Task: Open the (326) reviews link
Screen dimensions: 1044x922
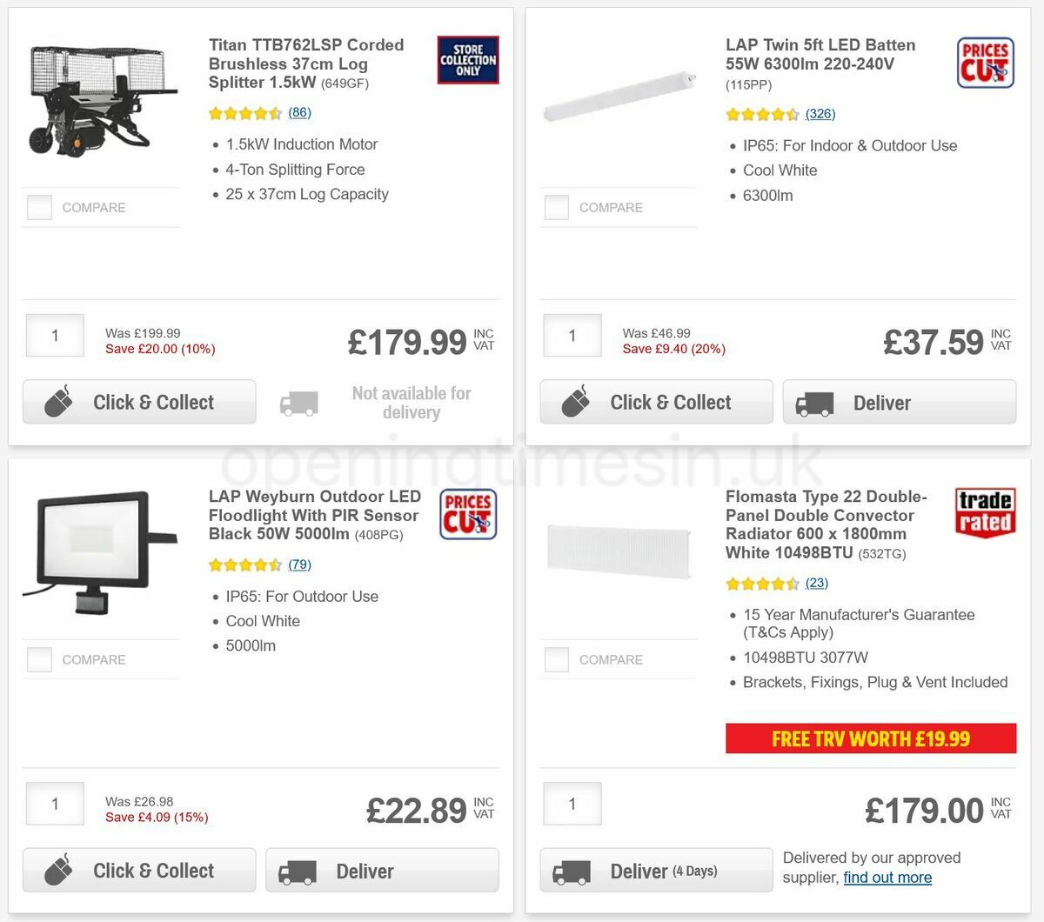Action: [x=820, y=114]
